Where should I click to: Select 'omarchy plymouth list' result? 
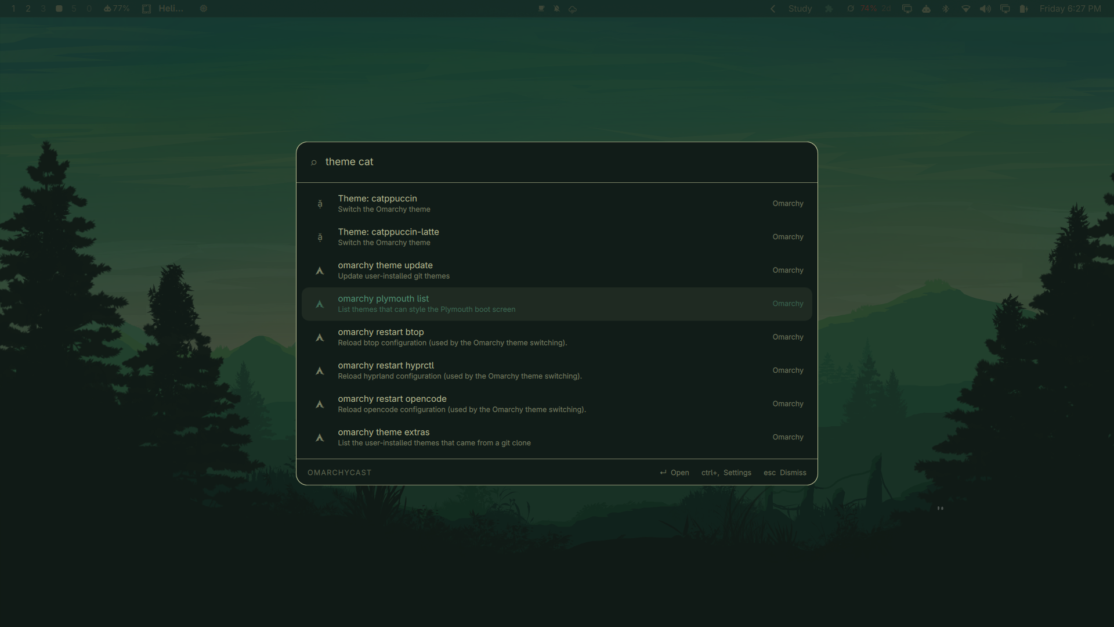(557, 304)
